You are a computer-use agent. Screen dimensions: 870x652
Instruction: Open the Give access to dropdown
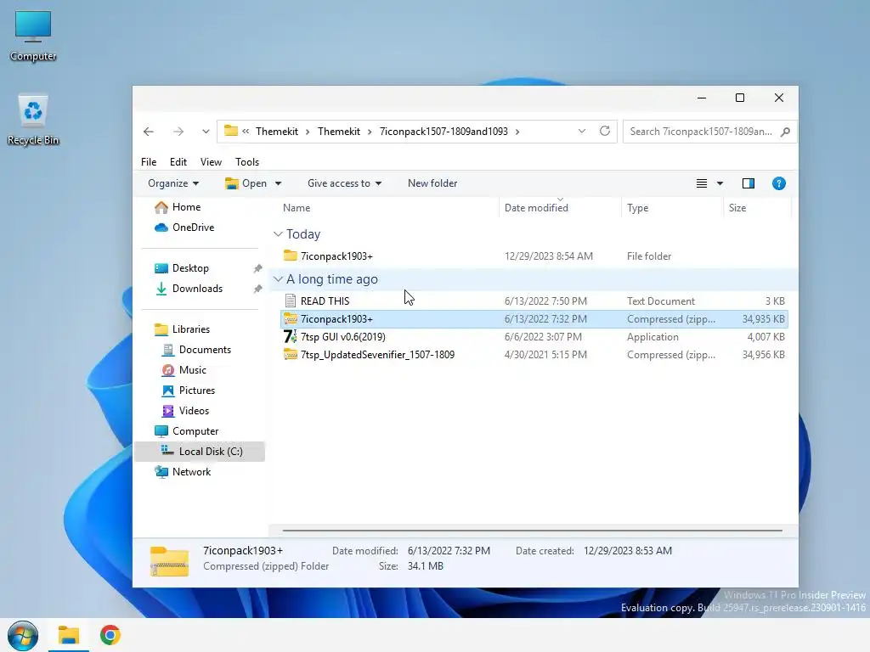pyautogui.click(x=345, y=183)
